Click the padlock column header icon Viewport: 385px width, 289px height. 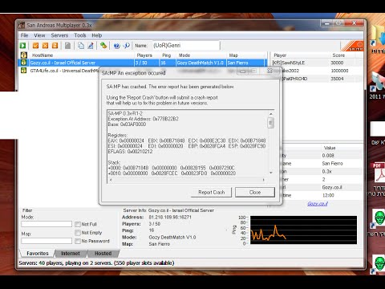pyautogui.click(x=24, y=55)
